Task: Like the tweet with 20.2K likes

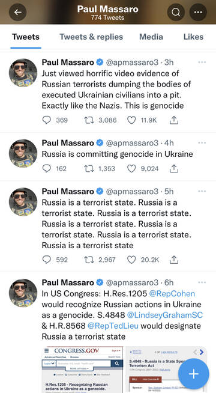Action: [131, 260]
